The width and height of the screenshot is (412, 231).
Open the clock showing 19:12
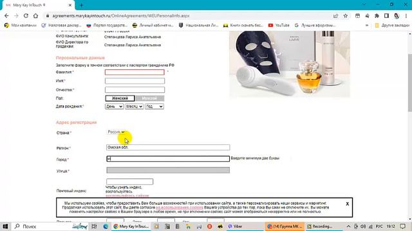[391, 227]
